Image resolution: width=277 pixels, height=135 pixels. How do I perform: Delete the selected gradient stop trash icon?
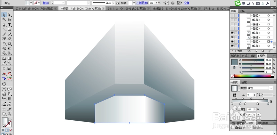click(271, 101)
